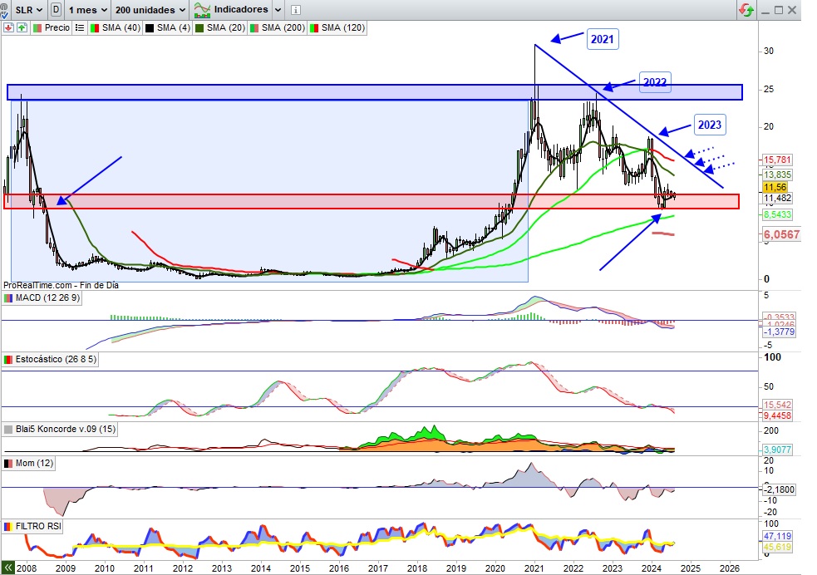
Task: Click the 47,119 RSI value label
Action: click(x=777, y=536)
